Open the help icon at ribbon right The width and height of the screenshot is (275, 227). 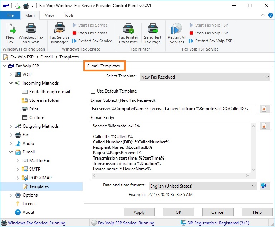(x=270, y=15)
